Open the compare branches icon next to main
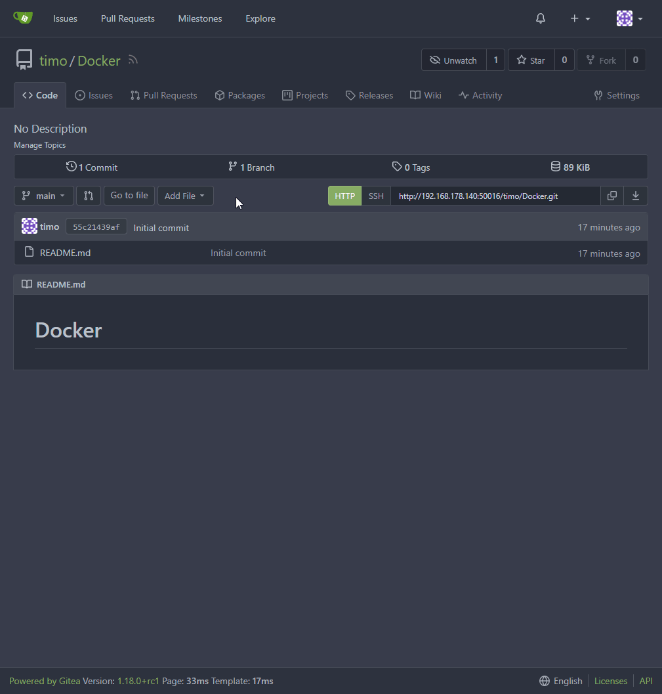Screen dimensions: 662x694 tap(88, 196)
